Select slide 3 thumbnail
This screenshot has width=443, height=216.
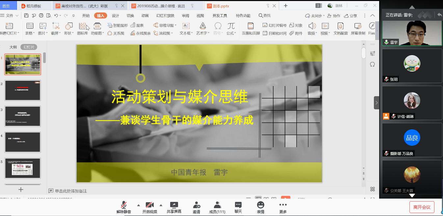[23, 116]
